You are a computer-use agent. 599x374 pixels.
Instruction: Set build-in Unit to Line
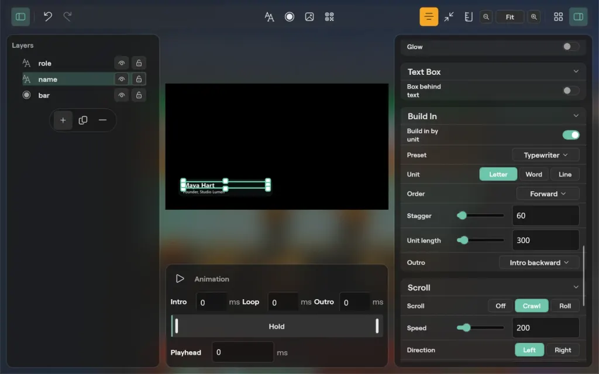point(565,174)
